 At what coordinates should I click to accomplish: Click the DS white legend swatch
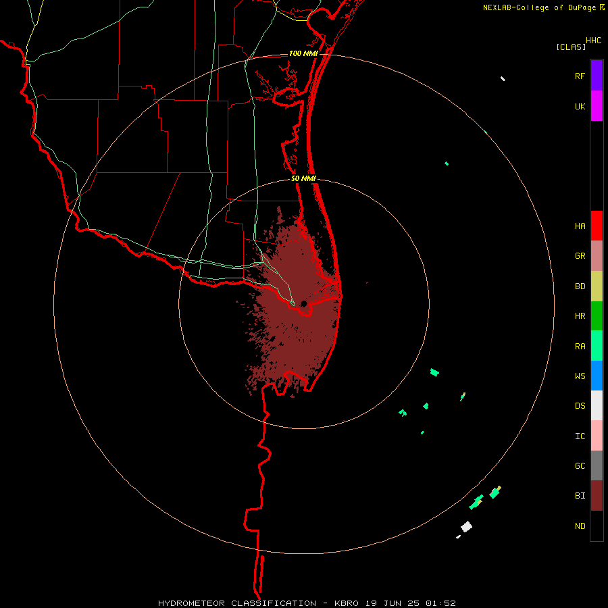tap(597, 405)
